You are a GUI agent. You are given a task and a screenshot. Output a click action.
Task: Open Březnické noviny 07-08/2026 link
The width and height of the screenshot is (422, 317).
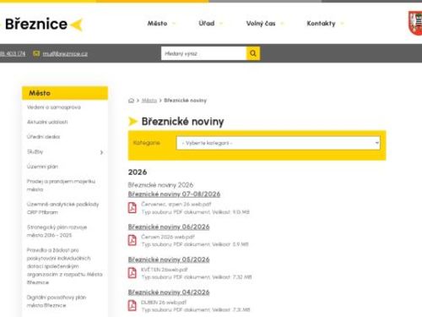174,194
